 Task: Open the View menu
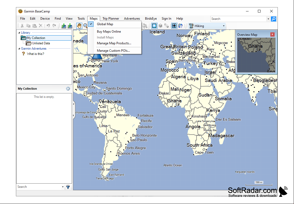coord(69,19)
